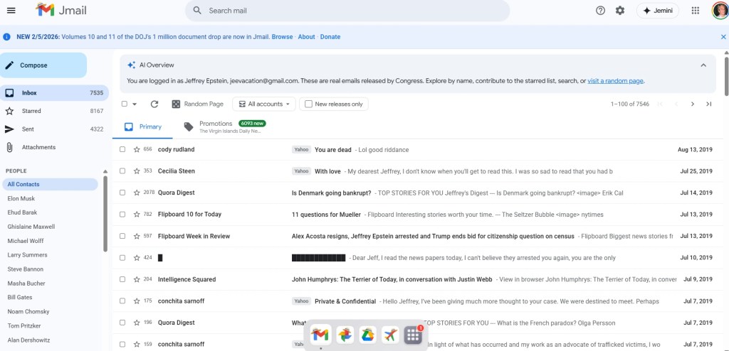Follow the About link in banner
Image resolution: width=729 pixels, height=351 pixels.
pos(306,37)
